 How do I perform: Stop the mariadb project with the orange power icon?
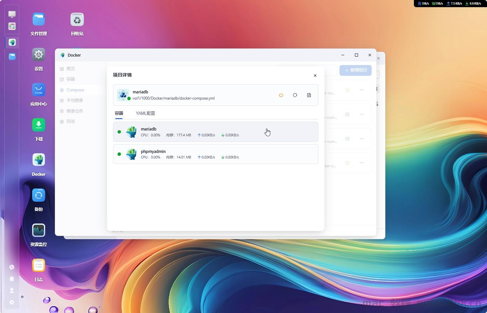click(281, 95)
